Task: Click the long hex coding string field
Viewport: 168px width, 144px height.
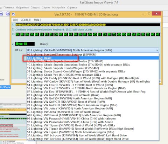Action: (x=88, y=25)
